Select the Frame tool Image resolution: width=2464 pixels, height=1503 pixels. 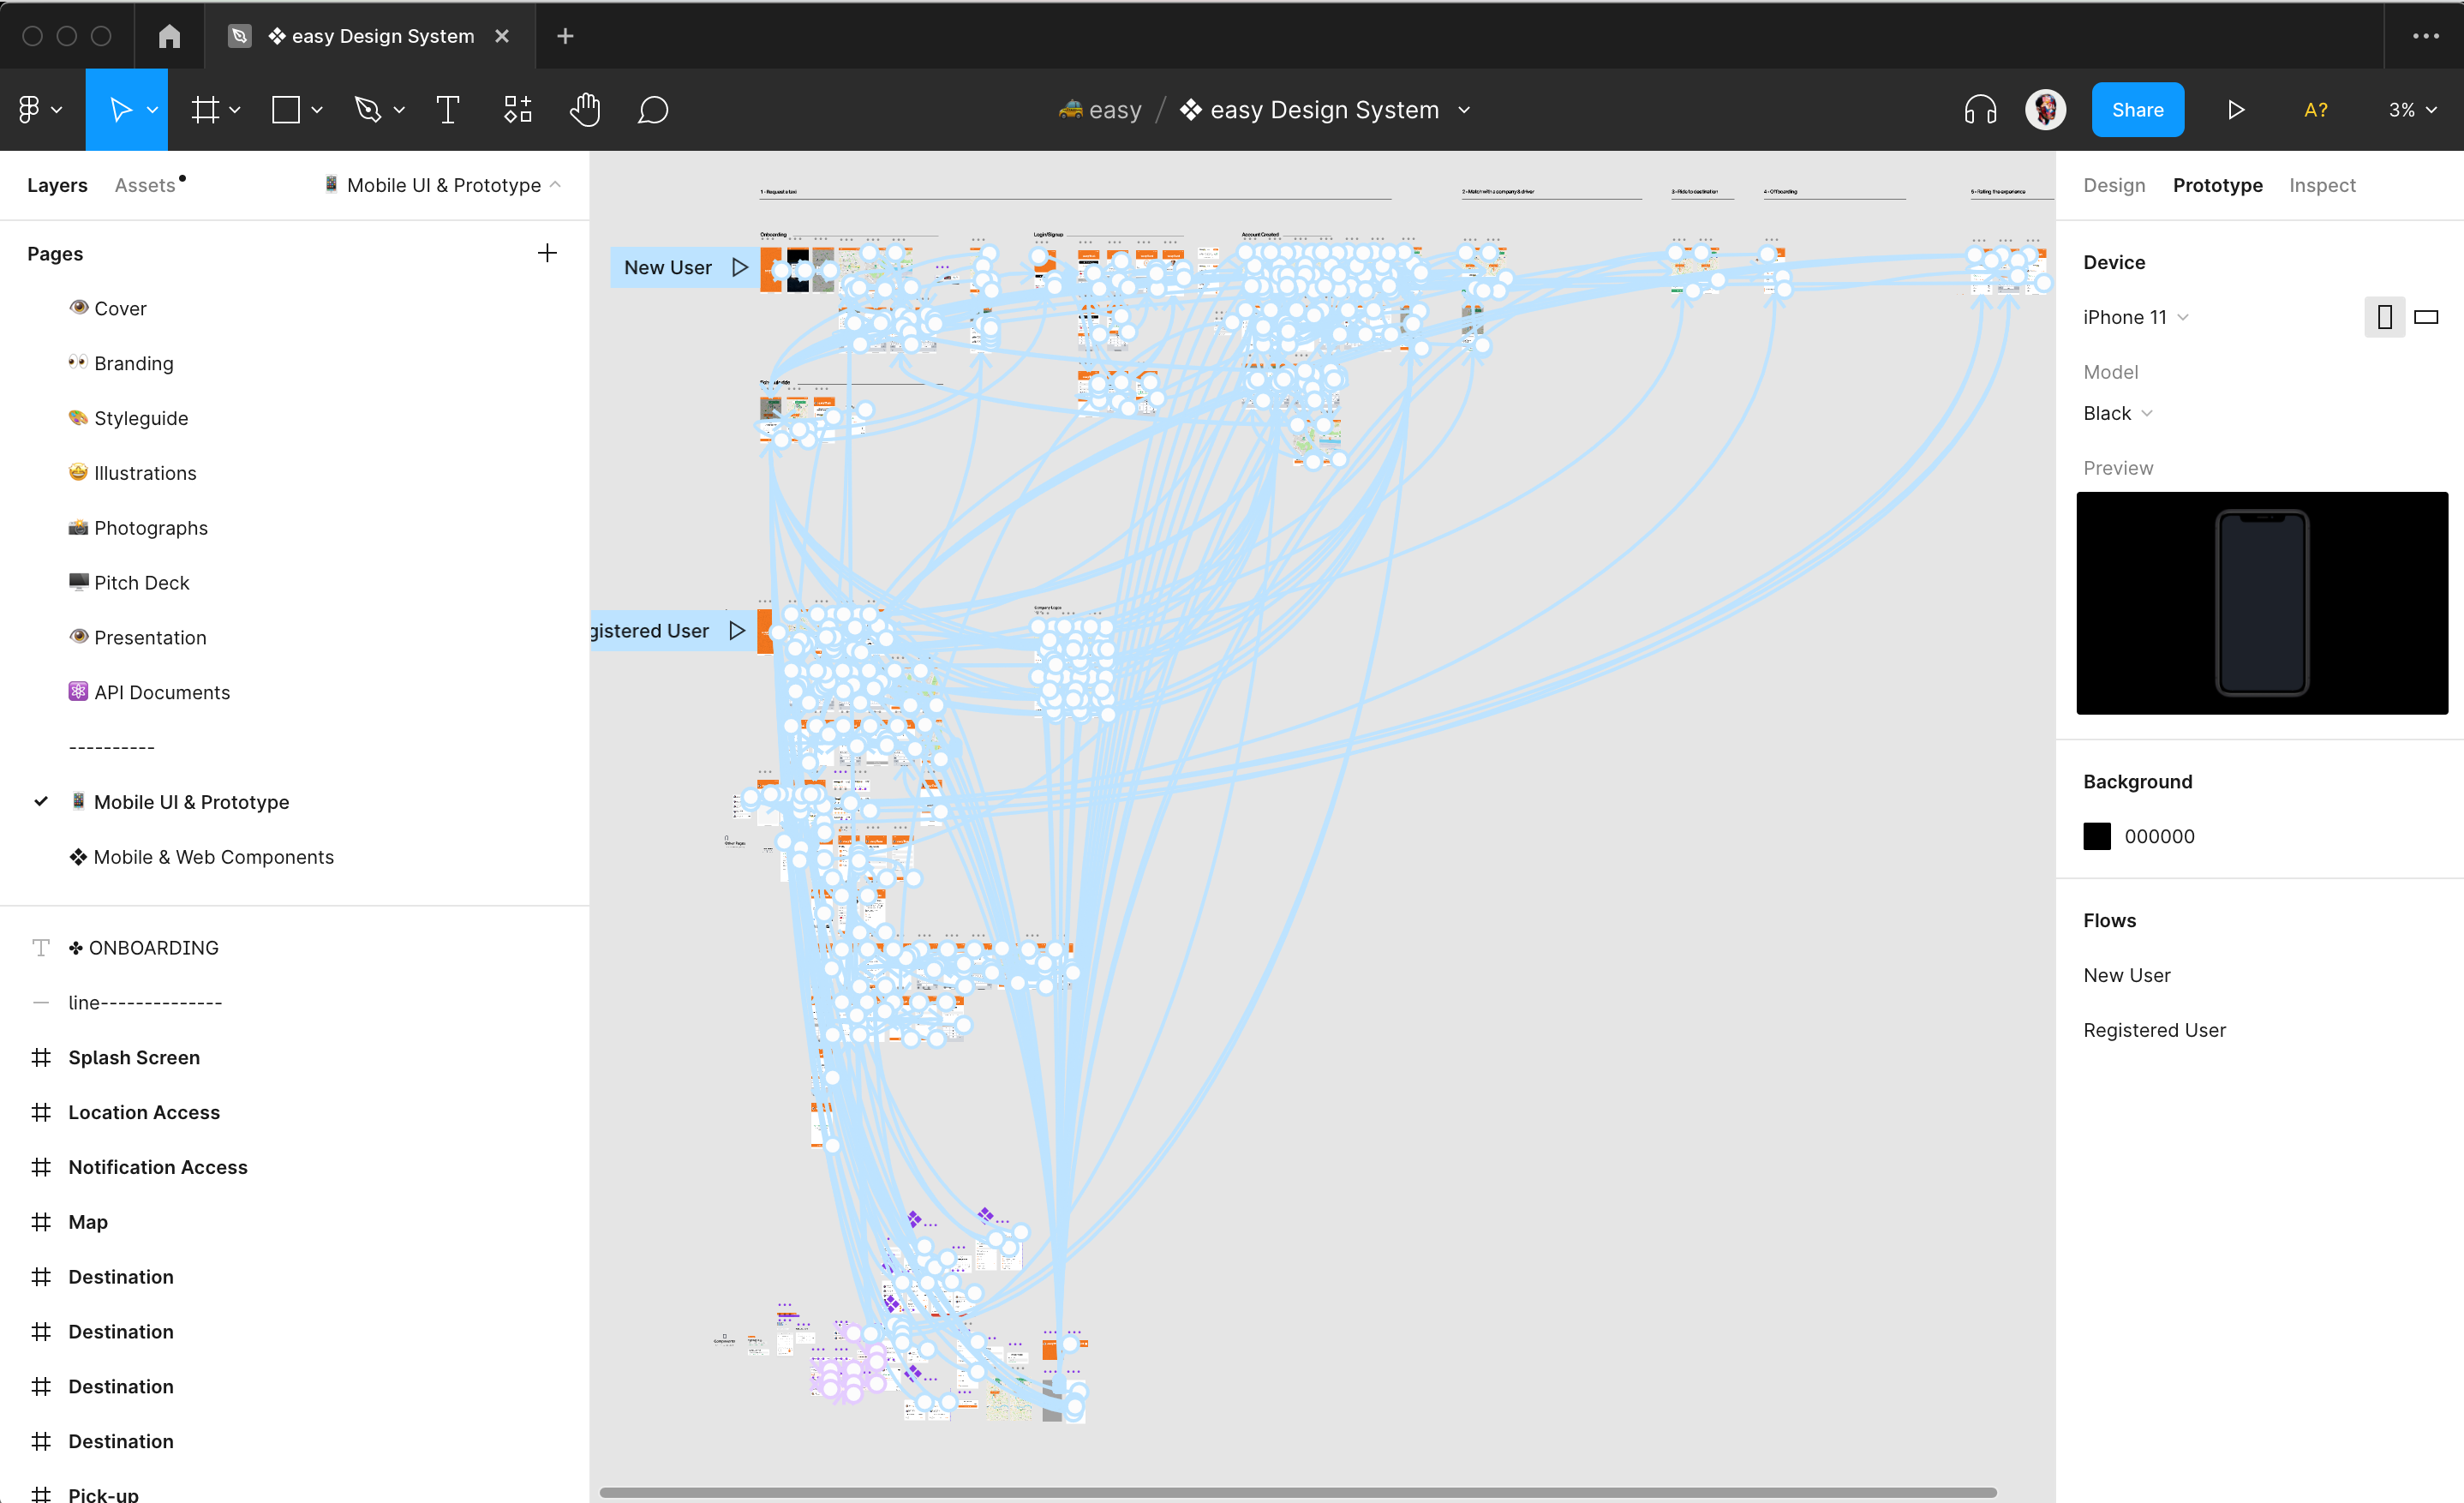205,110
